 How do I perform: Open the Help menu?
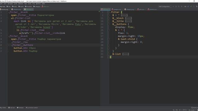pos(43,4)
